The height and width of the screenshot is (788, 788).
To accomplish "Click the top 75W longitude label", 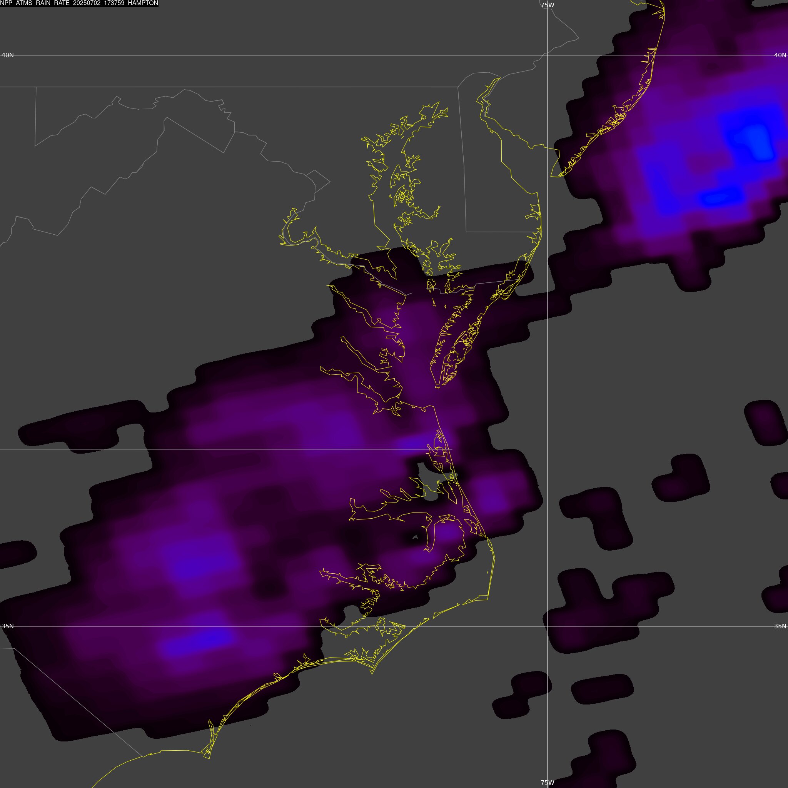I will [x=548, y=5].
